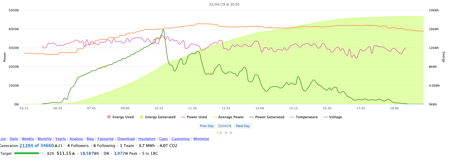Open the Gaps link
The width and height of the screenshot is (451, 160).
tap(163, 139)
